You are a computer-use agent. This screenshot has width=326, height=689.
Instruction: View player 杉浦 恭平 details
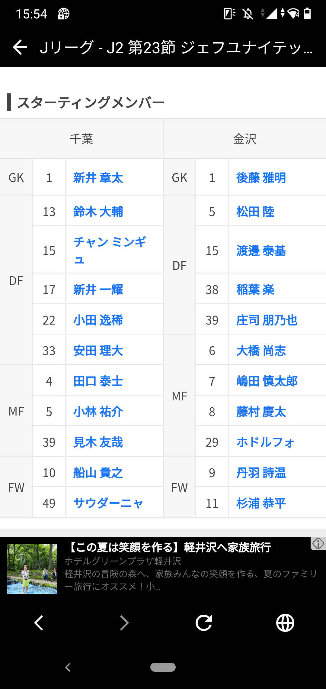click(261, 503)
